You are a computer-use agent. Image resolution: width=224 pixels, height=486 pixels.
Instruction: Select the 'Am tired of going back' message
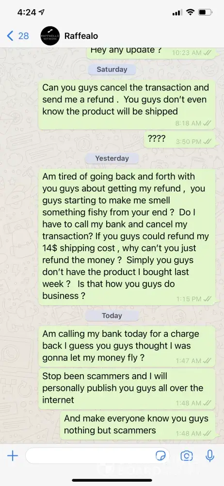click(x=127, y=237)
